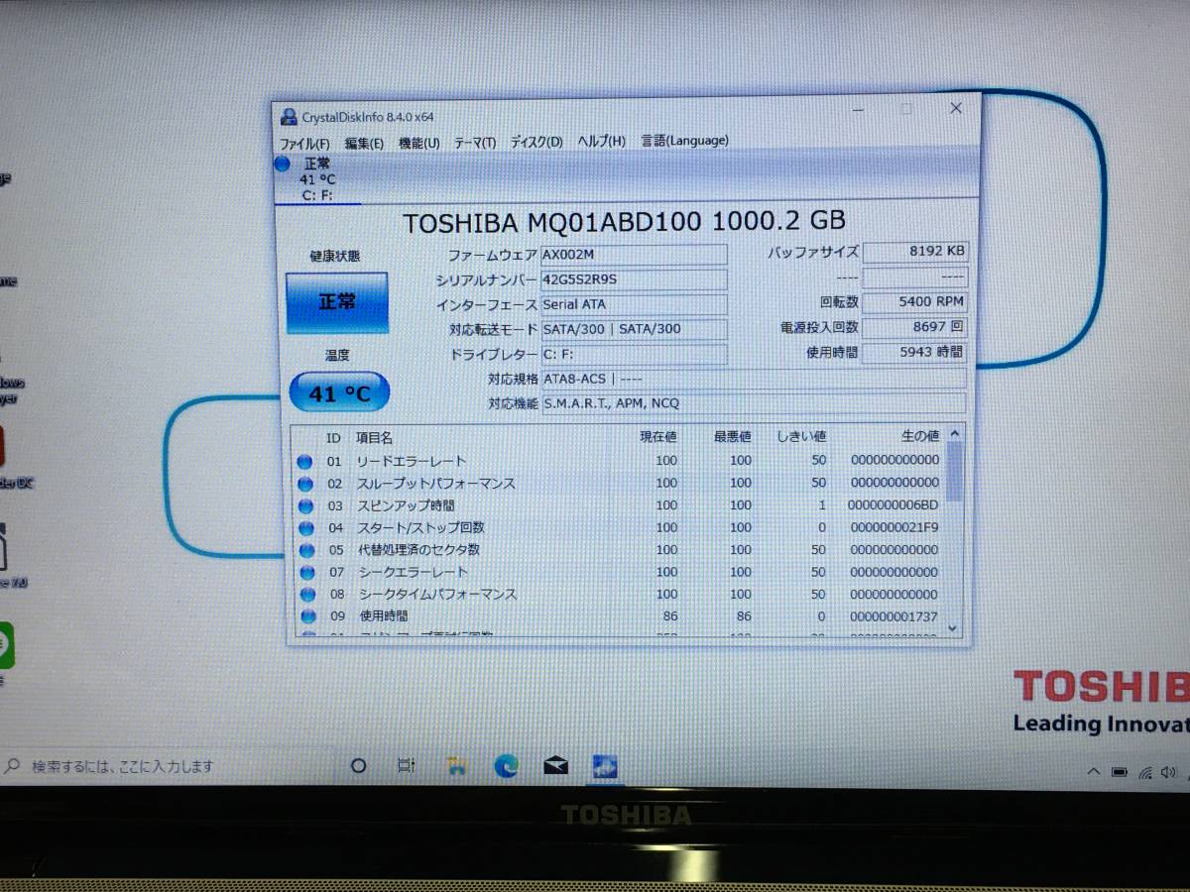Select the スタート/ストップ回数 attribute row
The width and height of the screenshot is (1190, 892).
(619, 528)
